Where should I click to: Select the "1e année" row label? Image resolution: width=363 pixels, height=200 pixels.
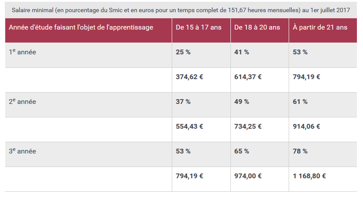click(x=23, y=52)
